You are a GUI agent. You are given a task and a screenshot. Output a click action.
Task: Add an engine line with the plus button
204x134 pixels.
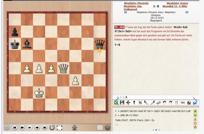pos(195,111)
